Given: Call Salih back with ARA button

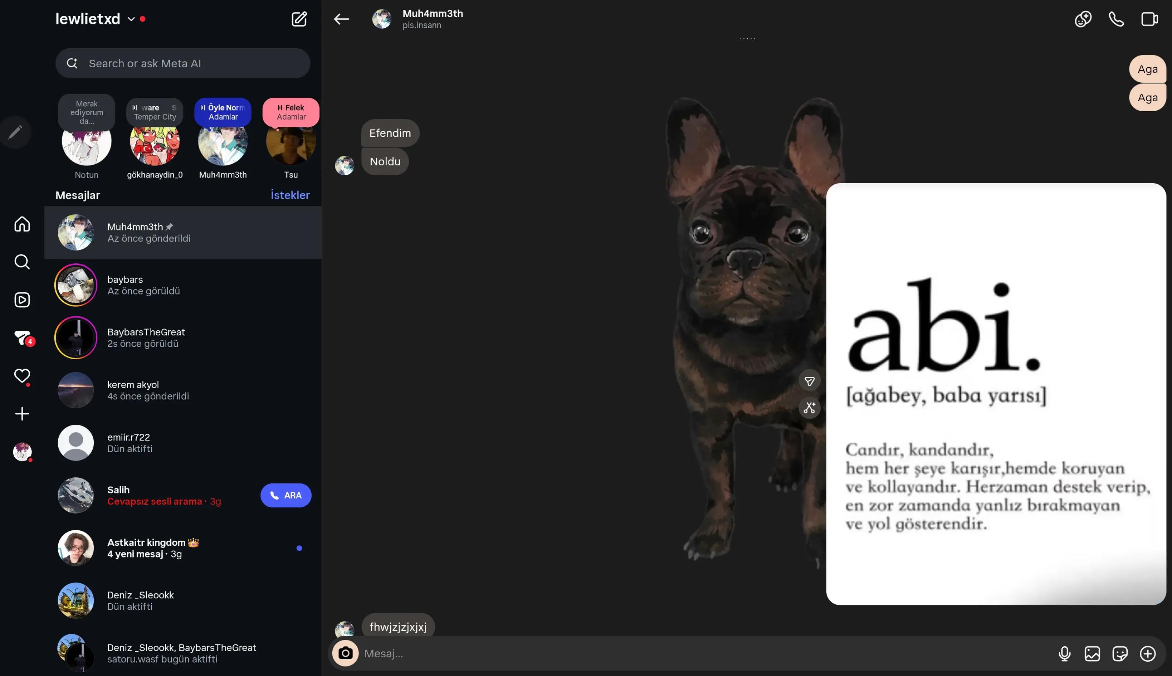Looking at the screenshot, I should point(286,495).
